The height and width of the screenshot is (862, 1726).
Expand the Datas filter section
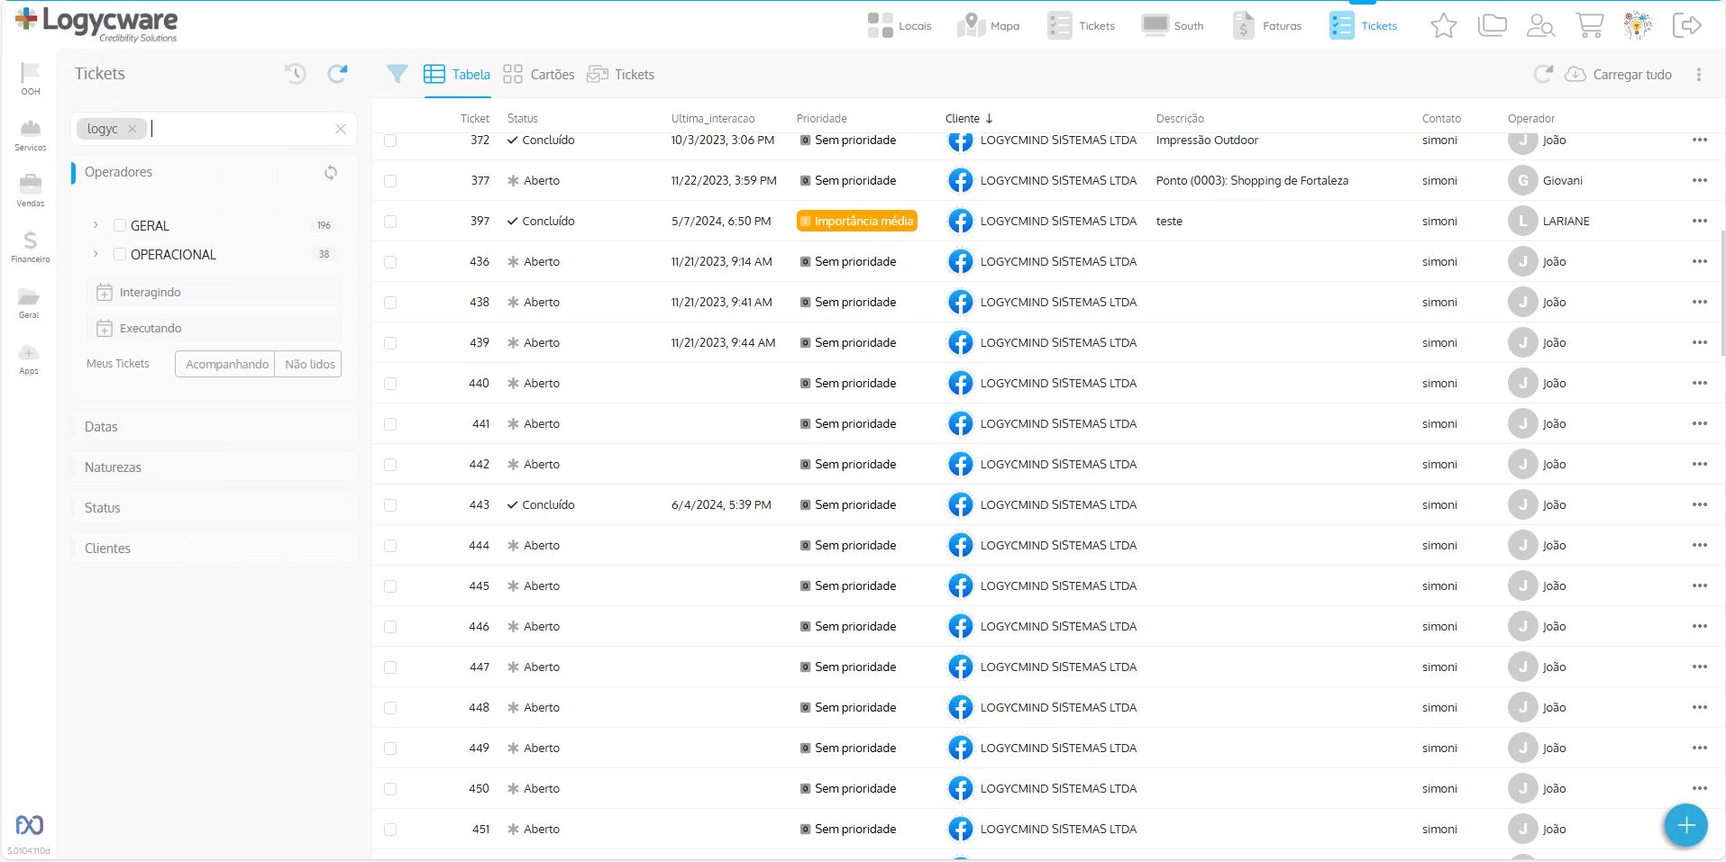pyautogui.click(x=215, y=427)
